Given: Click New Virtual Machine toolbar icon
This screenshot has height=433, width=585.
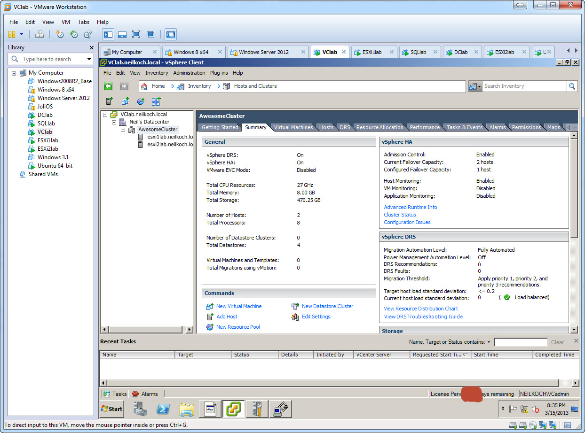Looking at the screenshot, I should click(125, 101).
